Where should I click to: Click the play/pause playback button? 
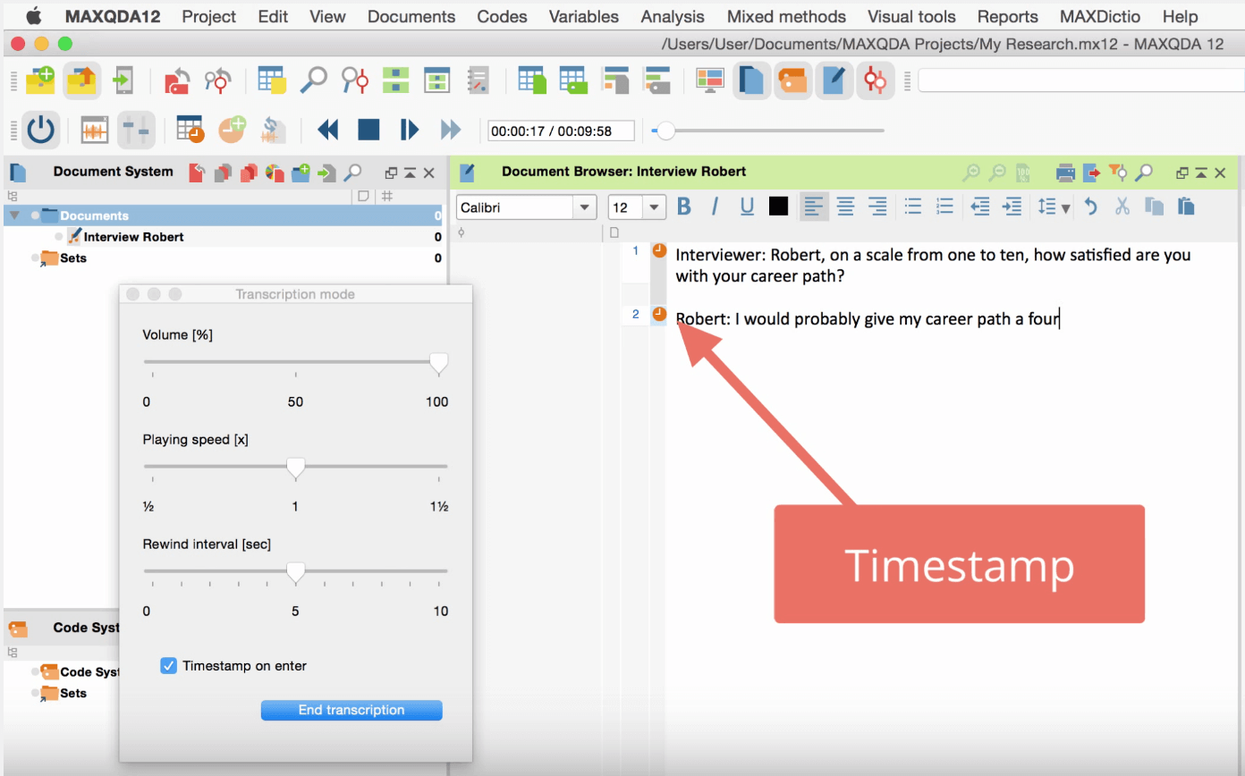(x=410, y=131)
